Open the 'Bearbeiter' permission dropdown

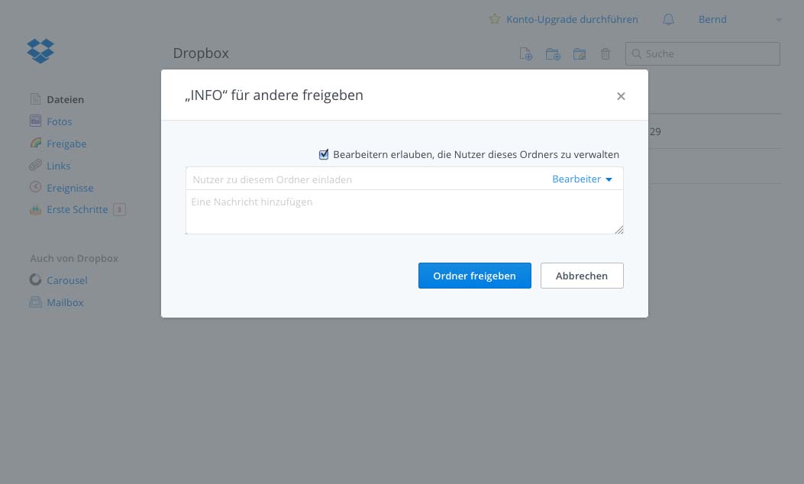coord(582,179)
